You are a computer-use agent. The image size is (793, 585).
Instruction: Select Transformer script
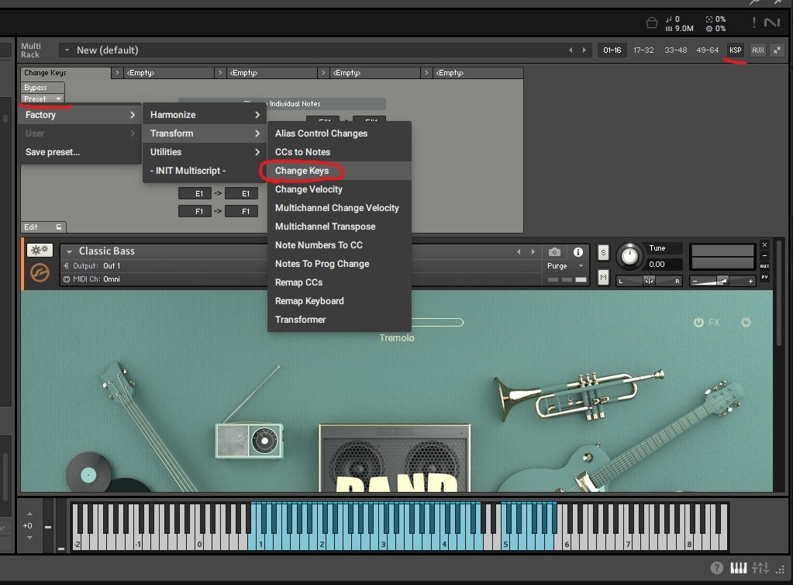(x=339, y=320)
